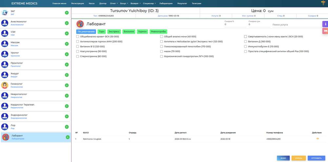Tick Гликолизированный гемоглобин checkbox
The height and width of the screenshot is (162, 328).
tap(161, 47)
